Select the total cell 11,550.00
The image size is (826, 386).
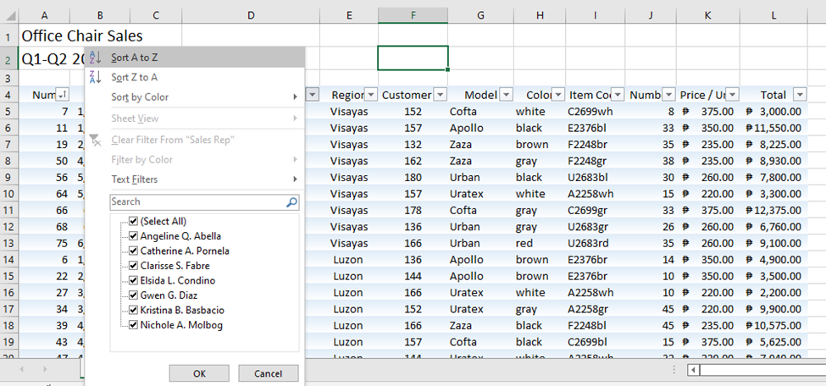click(773, 128)
